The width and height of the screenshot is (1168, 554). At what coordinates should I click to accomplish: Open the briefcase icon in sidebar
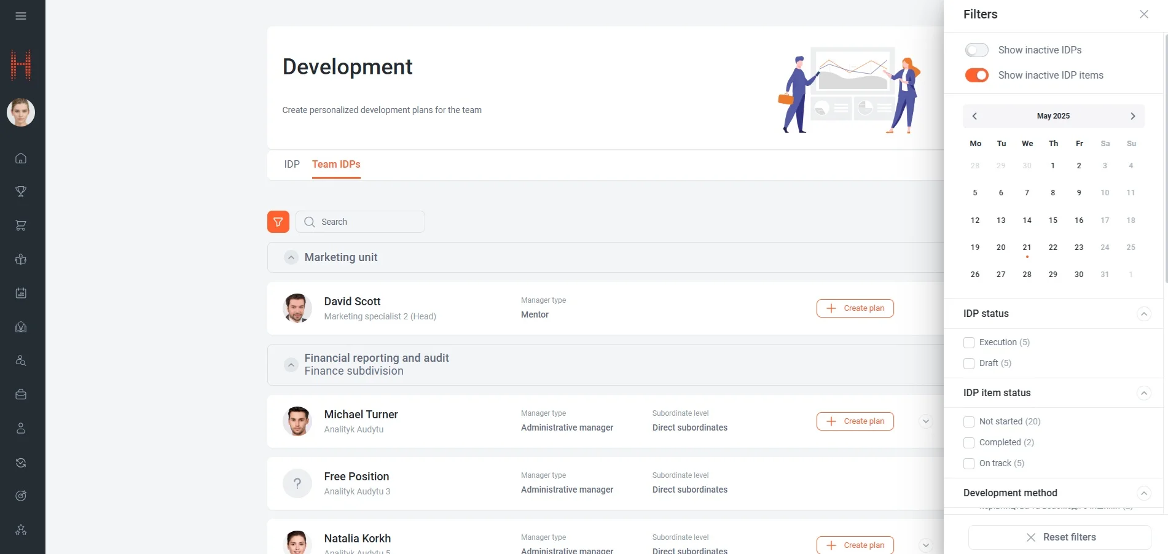tap(21, 394)
